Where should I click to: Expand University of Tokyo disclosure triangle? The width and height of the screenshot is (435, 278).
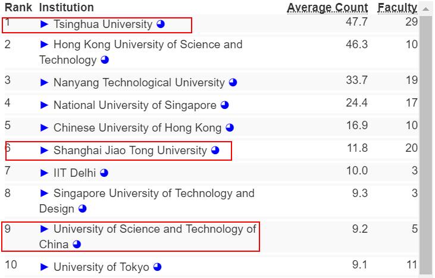[44, 267]
